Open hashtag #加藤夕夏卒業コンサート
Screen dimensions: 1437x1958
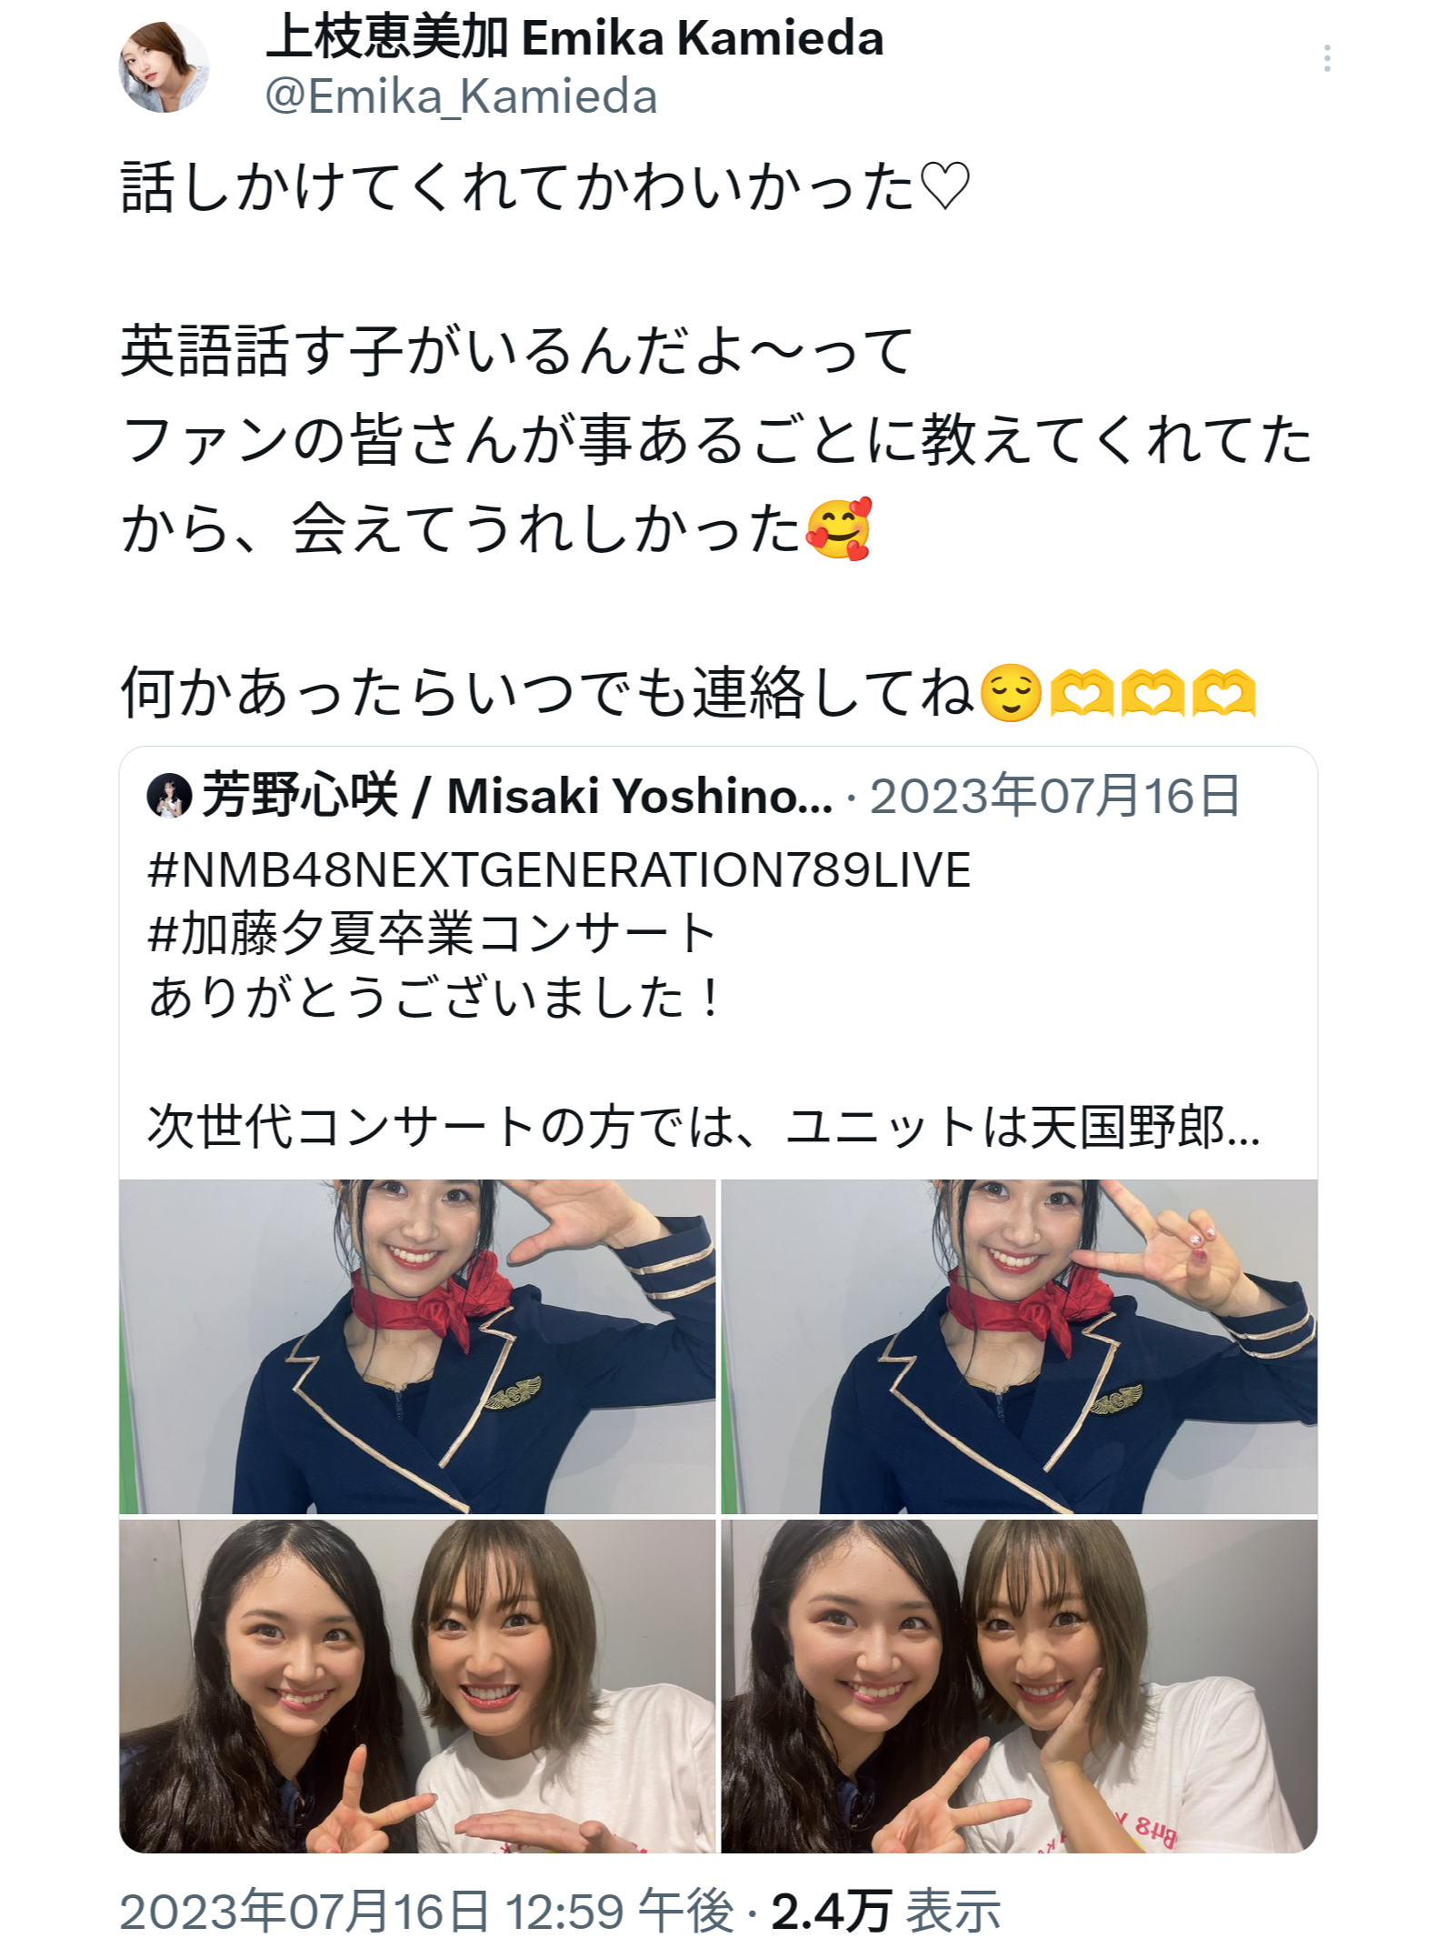(x=433, y=934)
